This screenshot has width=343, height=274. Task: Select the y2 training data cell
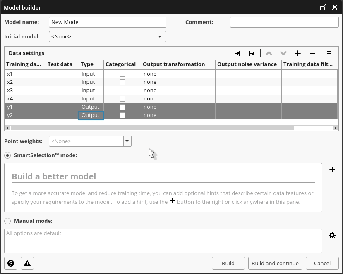pos(25,115)
